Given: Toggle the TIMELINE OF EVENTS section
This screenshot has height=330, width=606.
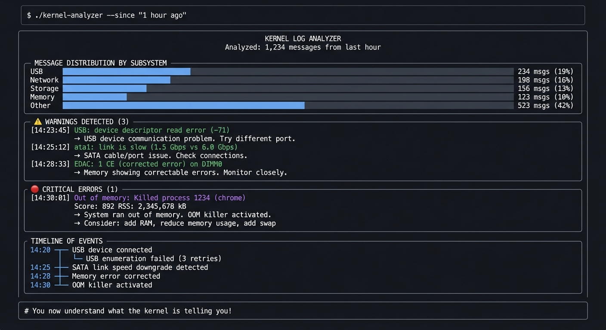Looking at the screenshot, I should [66, 241].
